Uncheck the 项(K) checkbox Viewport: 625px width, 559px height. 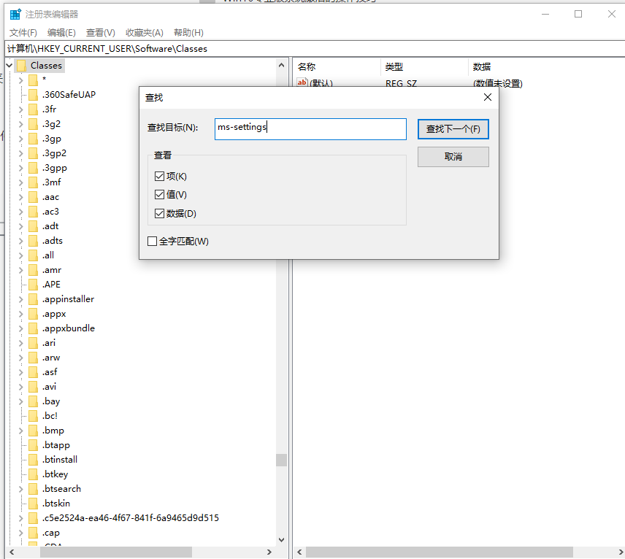158,176
